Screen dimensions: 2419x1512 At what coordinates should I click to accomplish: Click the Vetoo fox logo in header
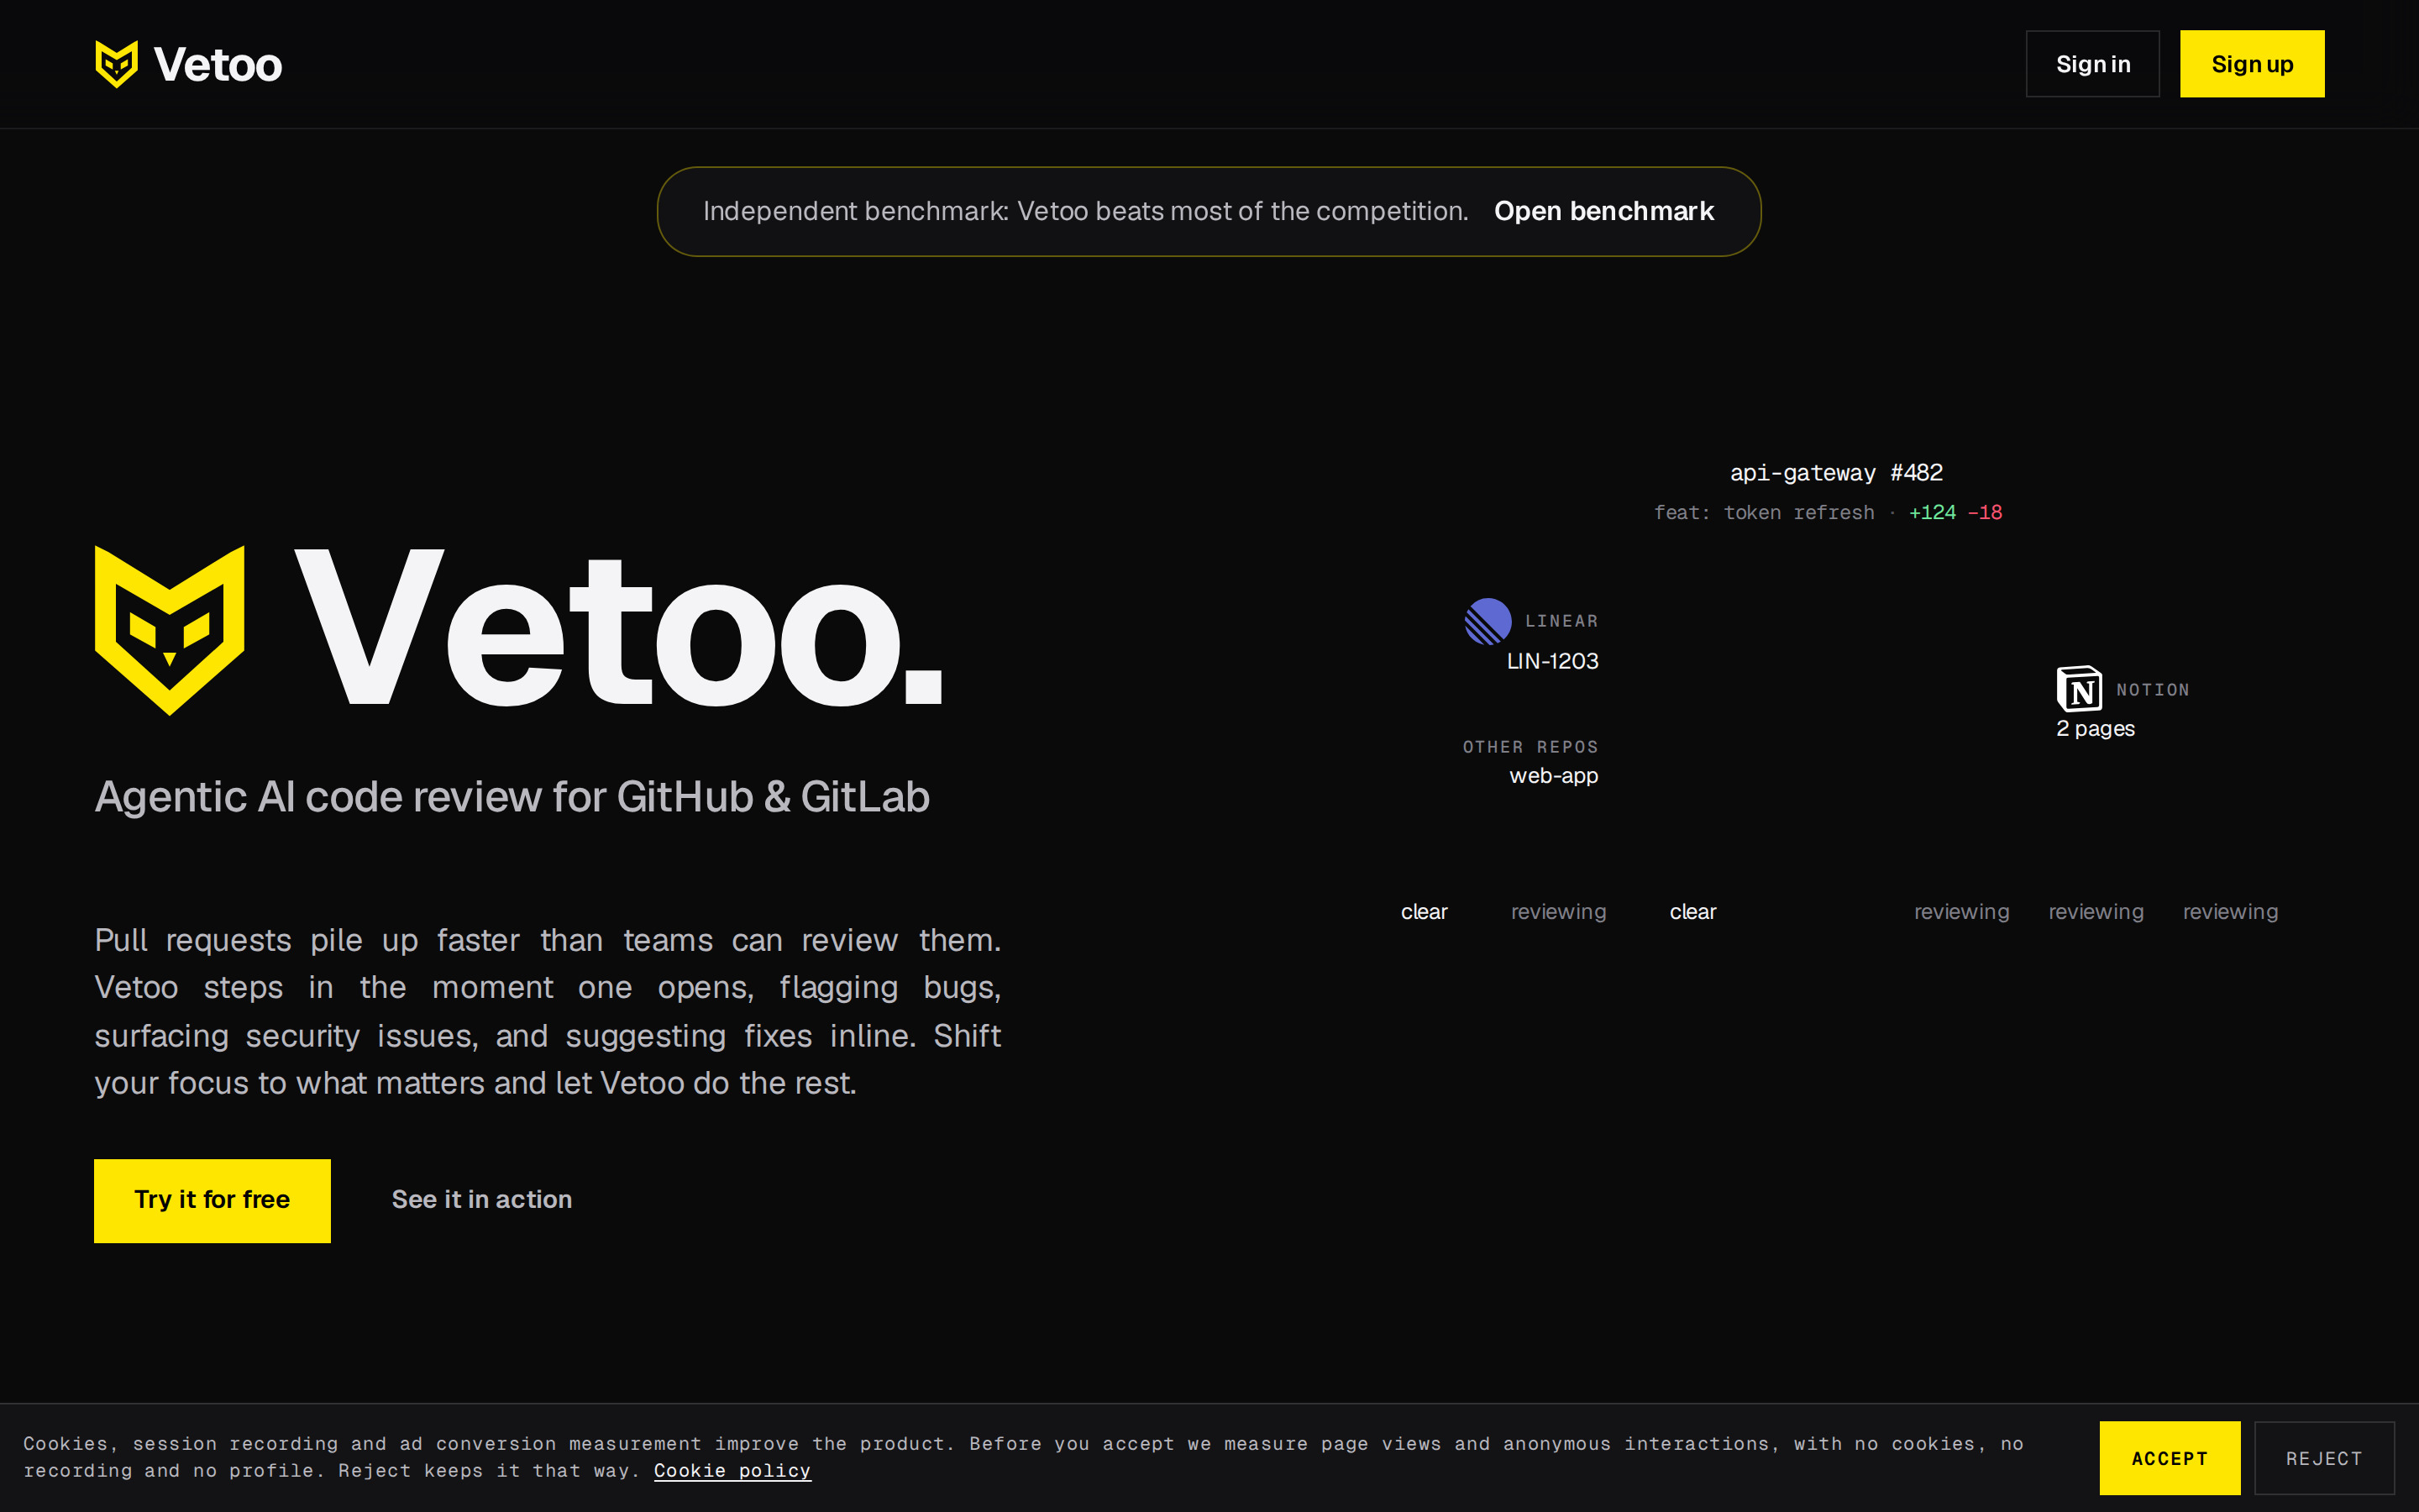pos(116,64)
